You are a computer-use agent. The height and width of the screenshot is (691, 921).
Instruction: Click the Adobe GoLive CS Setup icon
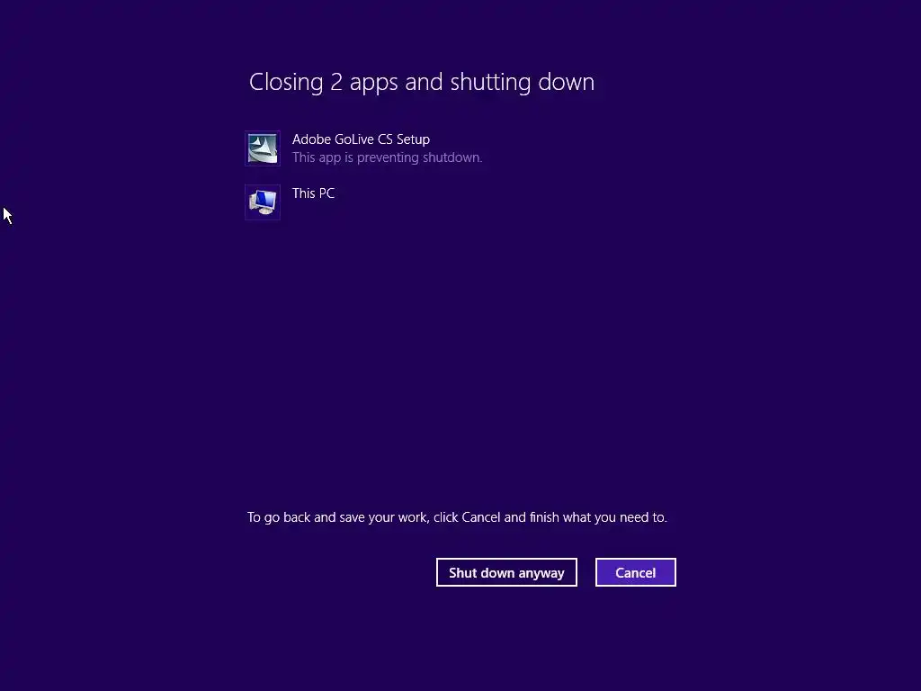tap(263, 148)
